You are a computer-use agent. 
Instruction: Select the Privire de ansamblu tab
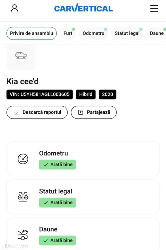click(31, 33)
